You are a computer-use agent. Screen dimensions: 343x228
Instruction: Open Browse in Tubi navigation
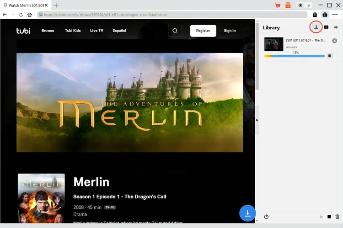coord(48,31)
